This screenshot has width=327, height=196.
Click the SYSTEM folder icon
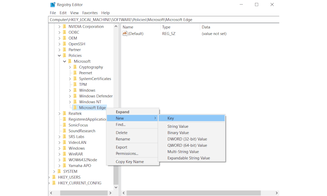point(59,171)
